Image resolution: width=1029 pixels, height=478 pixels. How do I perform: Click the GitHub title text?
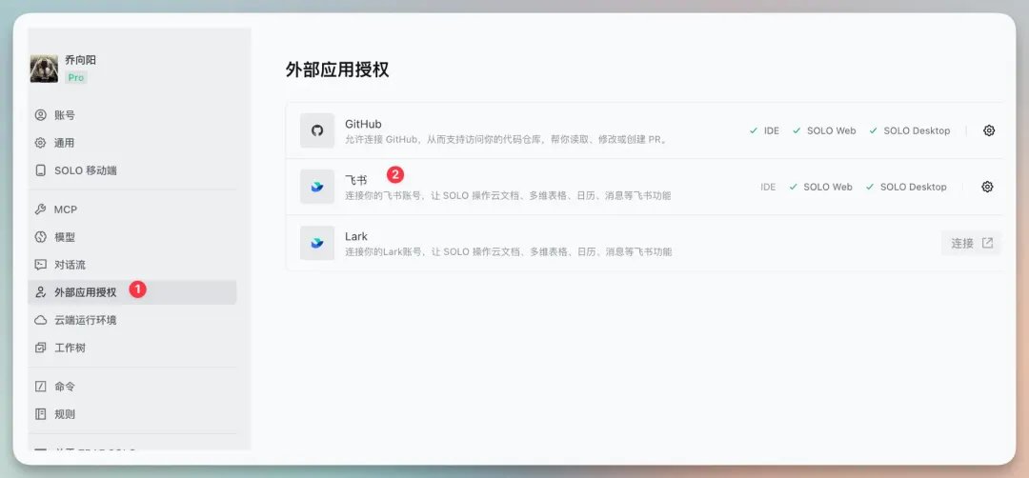pos(363,124)
